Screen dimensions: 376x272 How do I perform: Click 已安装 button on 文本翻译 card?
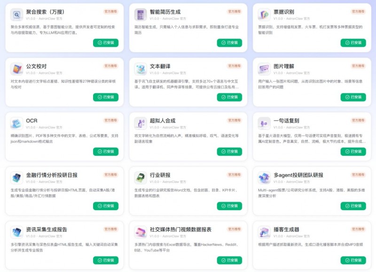[229, 97]
